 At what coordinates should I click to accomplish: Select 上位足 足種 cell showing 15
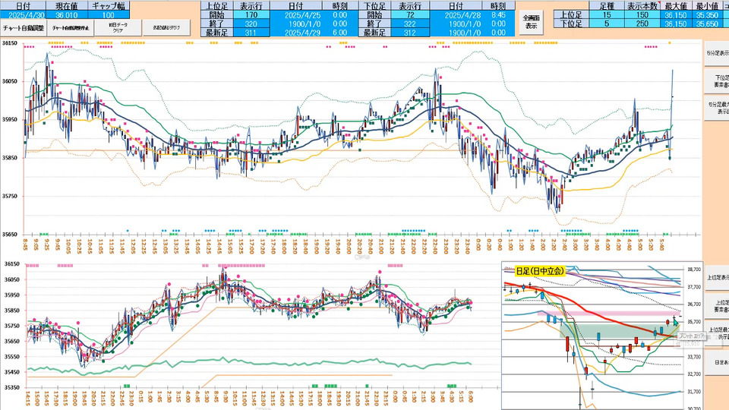tap(606, 15)
